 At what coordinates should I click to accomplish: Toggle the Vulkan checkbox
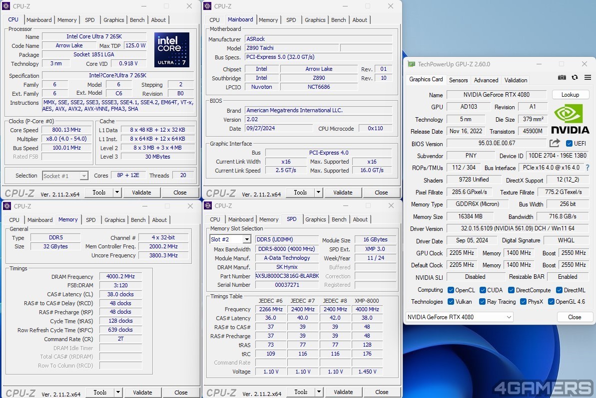click(451, 302)
